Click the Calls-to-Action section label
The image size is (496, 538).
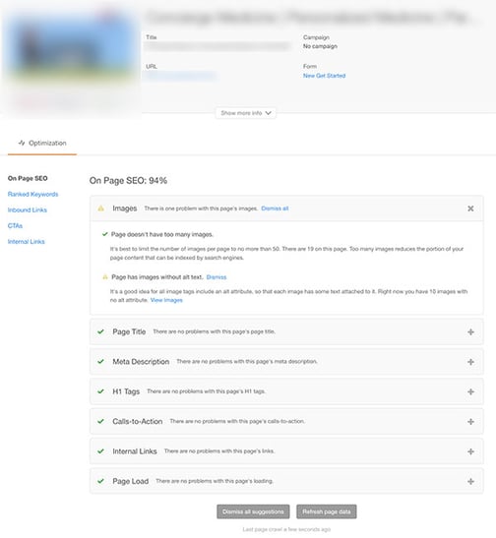click(x=138, y=421)
